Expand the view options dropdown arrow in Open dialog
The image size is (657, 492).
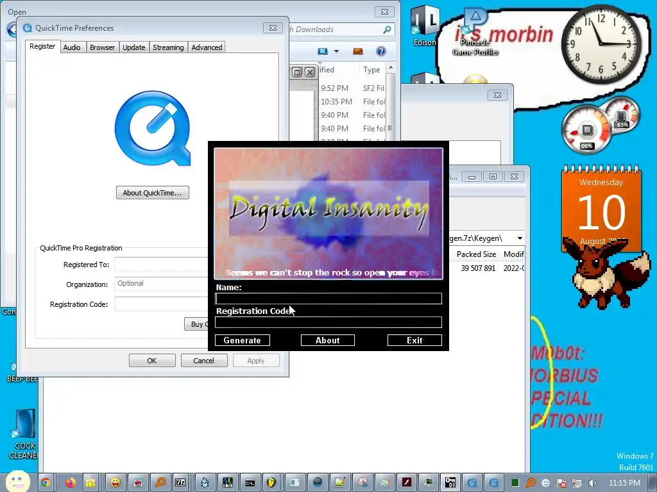(336, 51)
